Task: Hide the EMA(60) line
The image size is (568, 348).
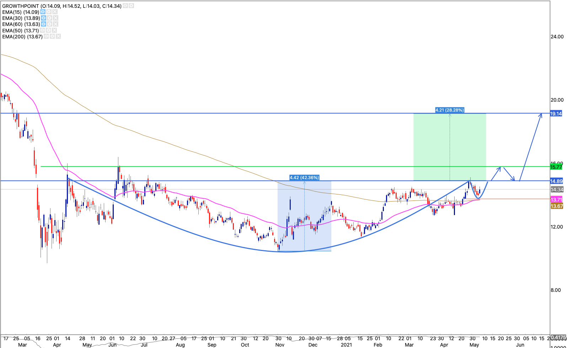Action: pos(43,24)
